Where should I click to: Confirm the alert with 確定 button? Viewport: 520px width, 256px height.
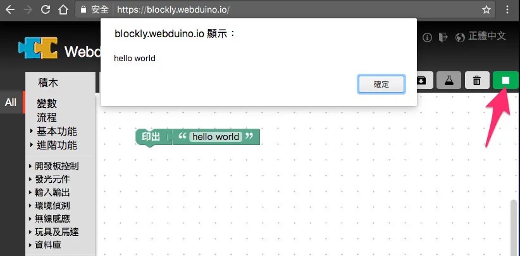(381, 84)
